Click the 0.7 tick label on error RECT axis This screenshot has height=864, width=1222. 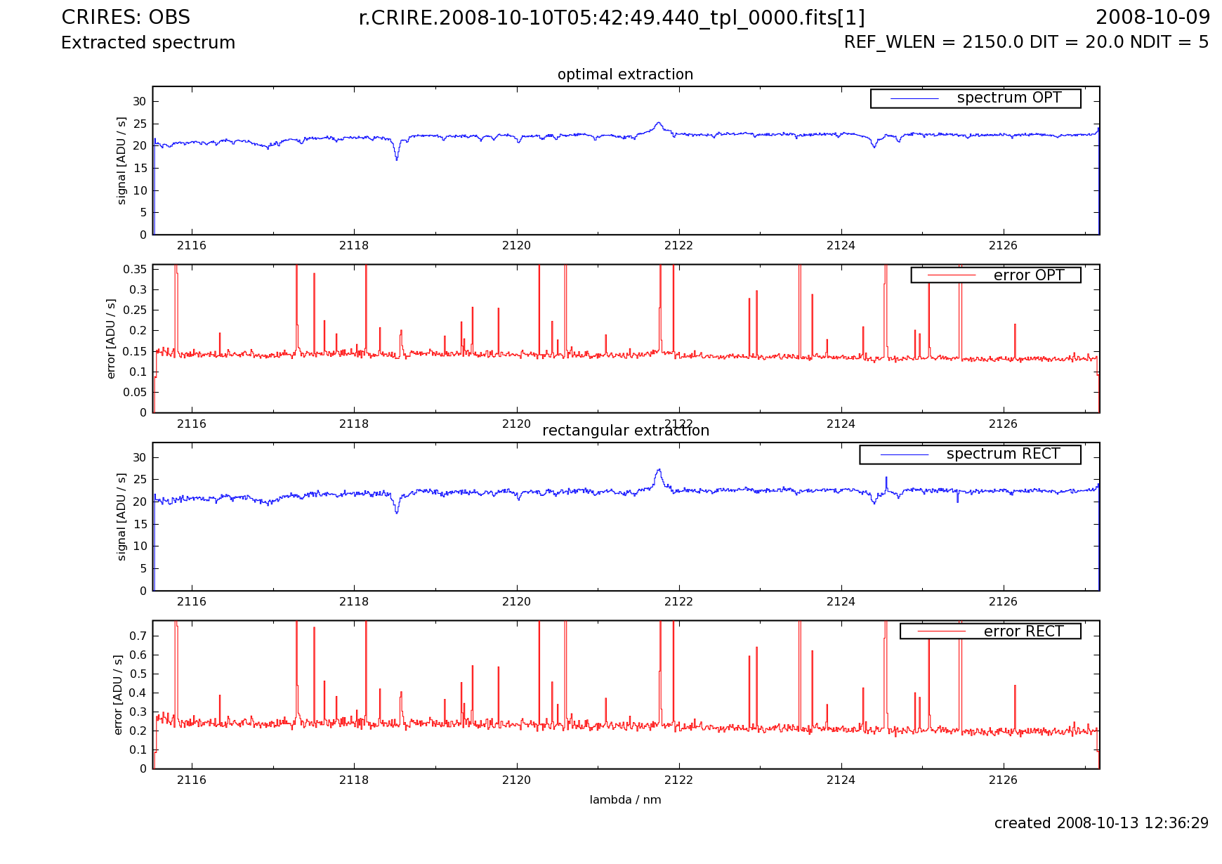138,636
